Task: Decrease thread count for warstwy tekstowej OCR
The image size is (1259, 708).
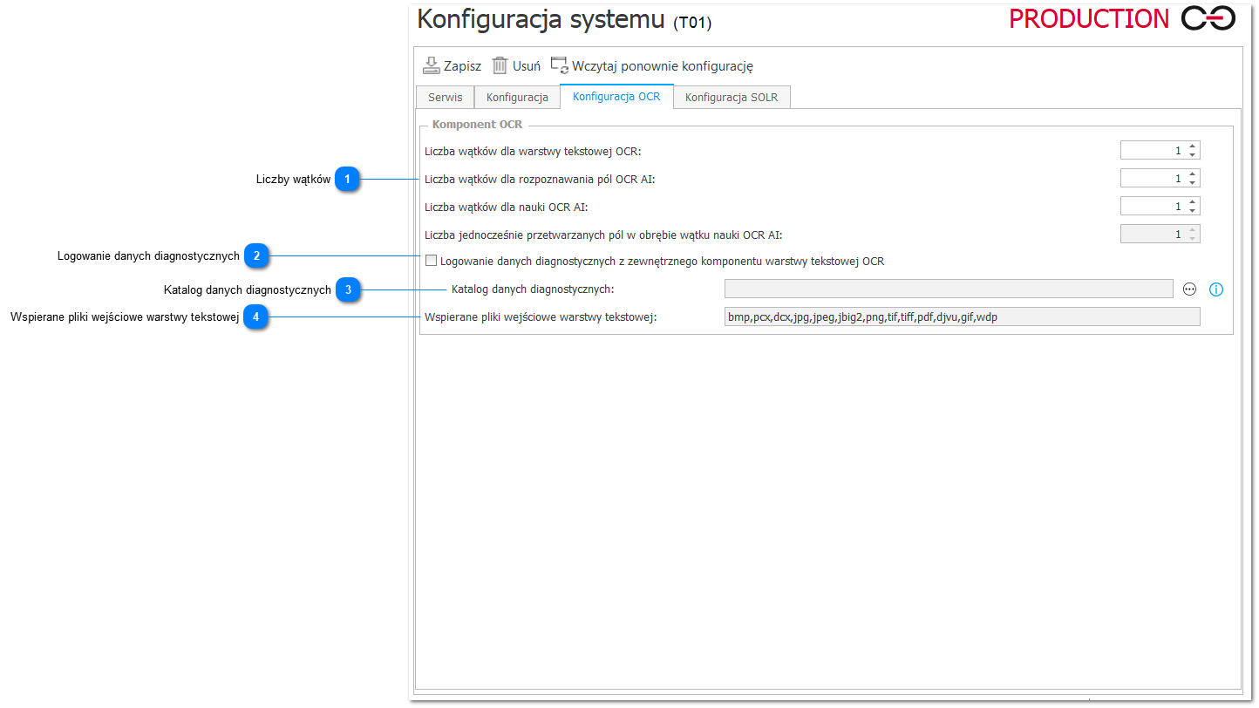Action: point(1192,154)
